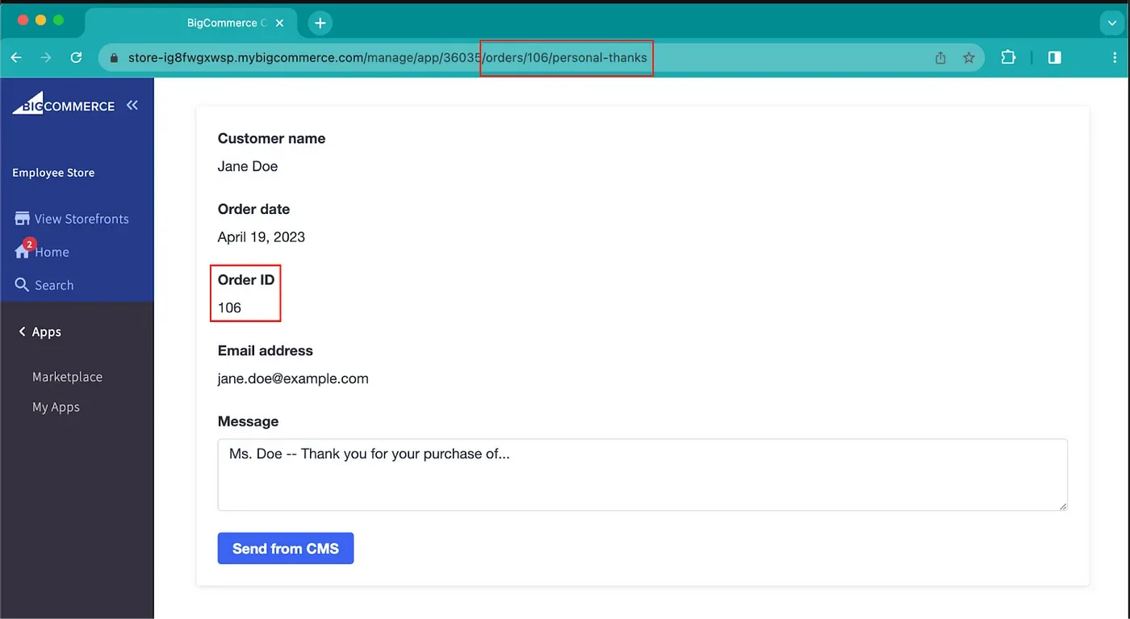The width and height of the screenshot is (1130, 619).
Task: Click the Email address label
Action: click(x=265, y=351)
